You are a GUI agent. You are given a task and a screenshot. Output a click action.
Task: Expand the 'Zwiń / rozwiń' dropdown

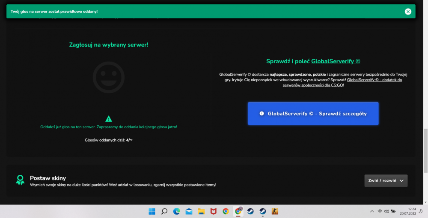click(x=386, y=181)
